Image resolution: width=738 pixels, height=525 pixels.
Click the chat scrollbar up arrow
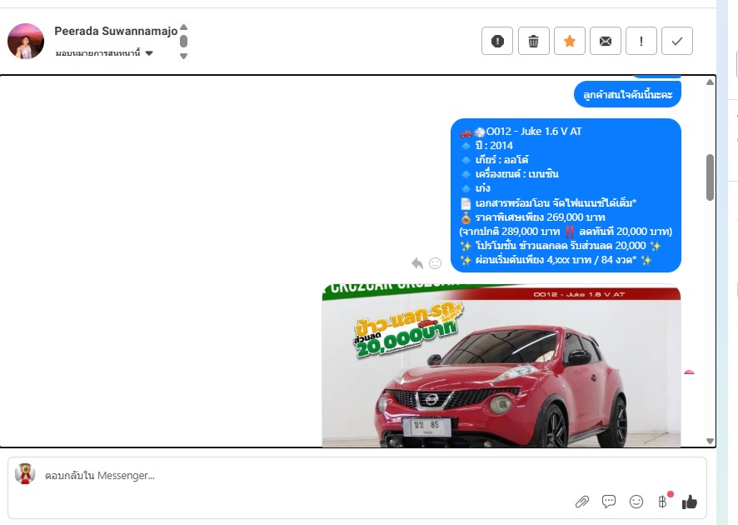pyautogui.click(x=710, y=82)
